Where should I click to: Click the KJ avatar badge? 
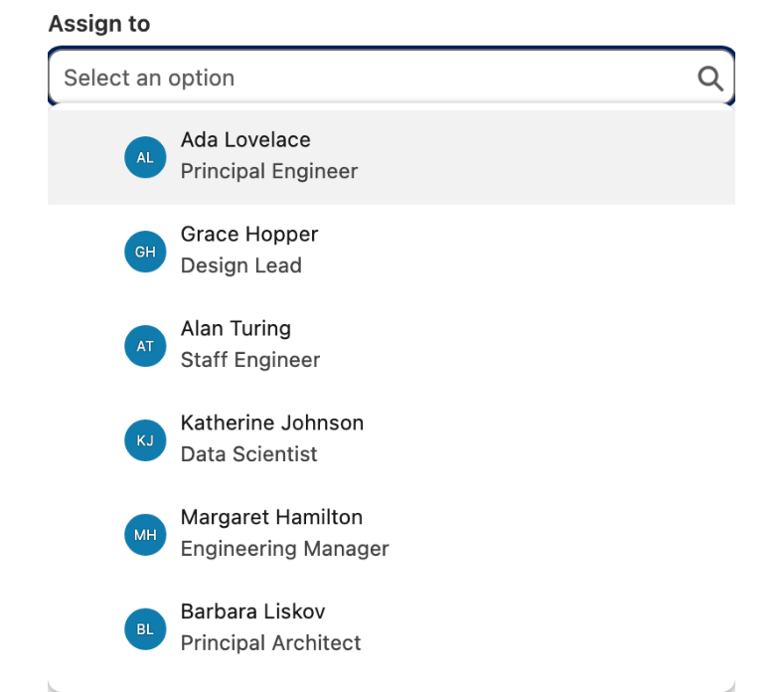145,440
